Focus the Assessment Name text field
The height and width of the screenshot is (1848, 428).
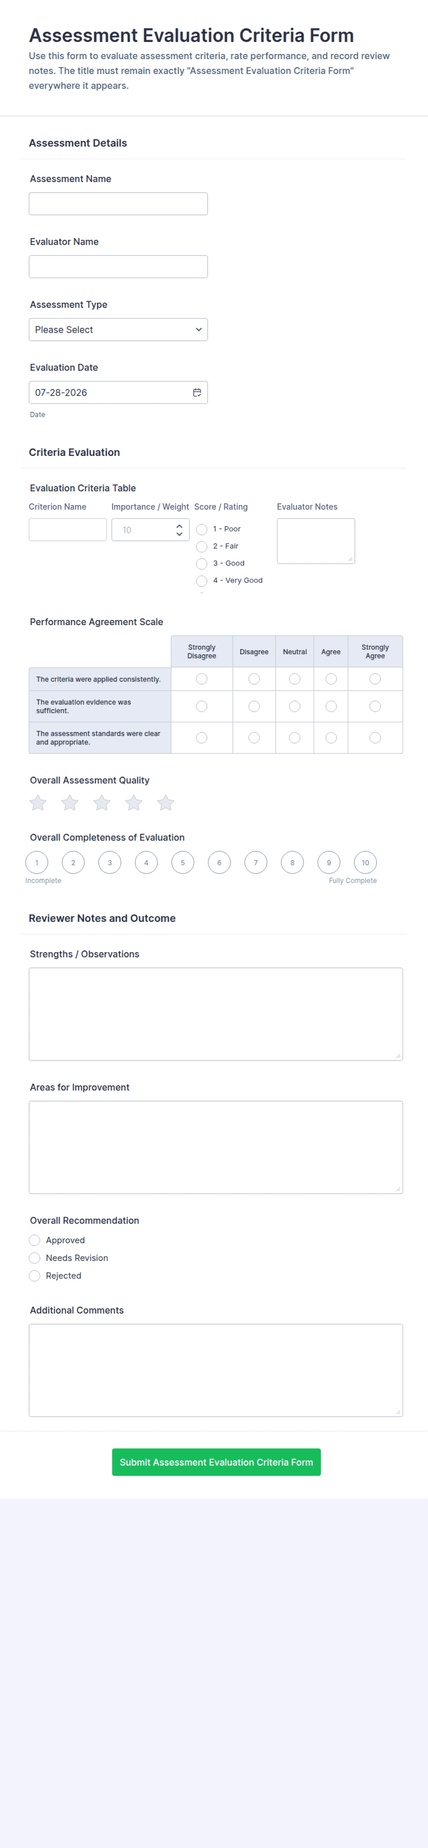pyautogui.click(x=118, y=204)
